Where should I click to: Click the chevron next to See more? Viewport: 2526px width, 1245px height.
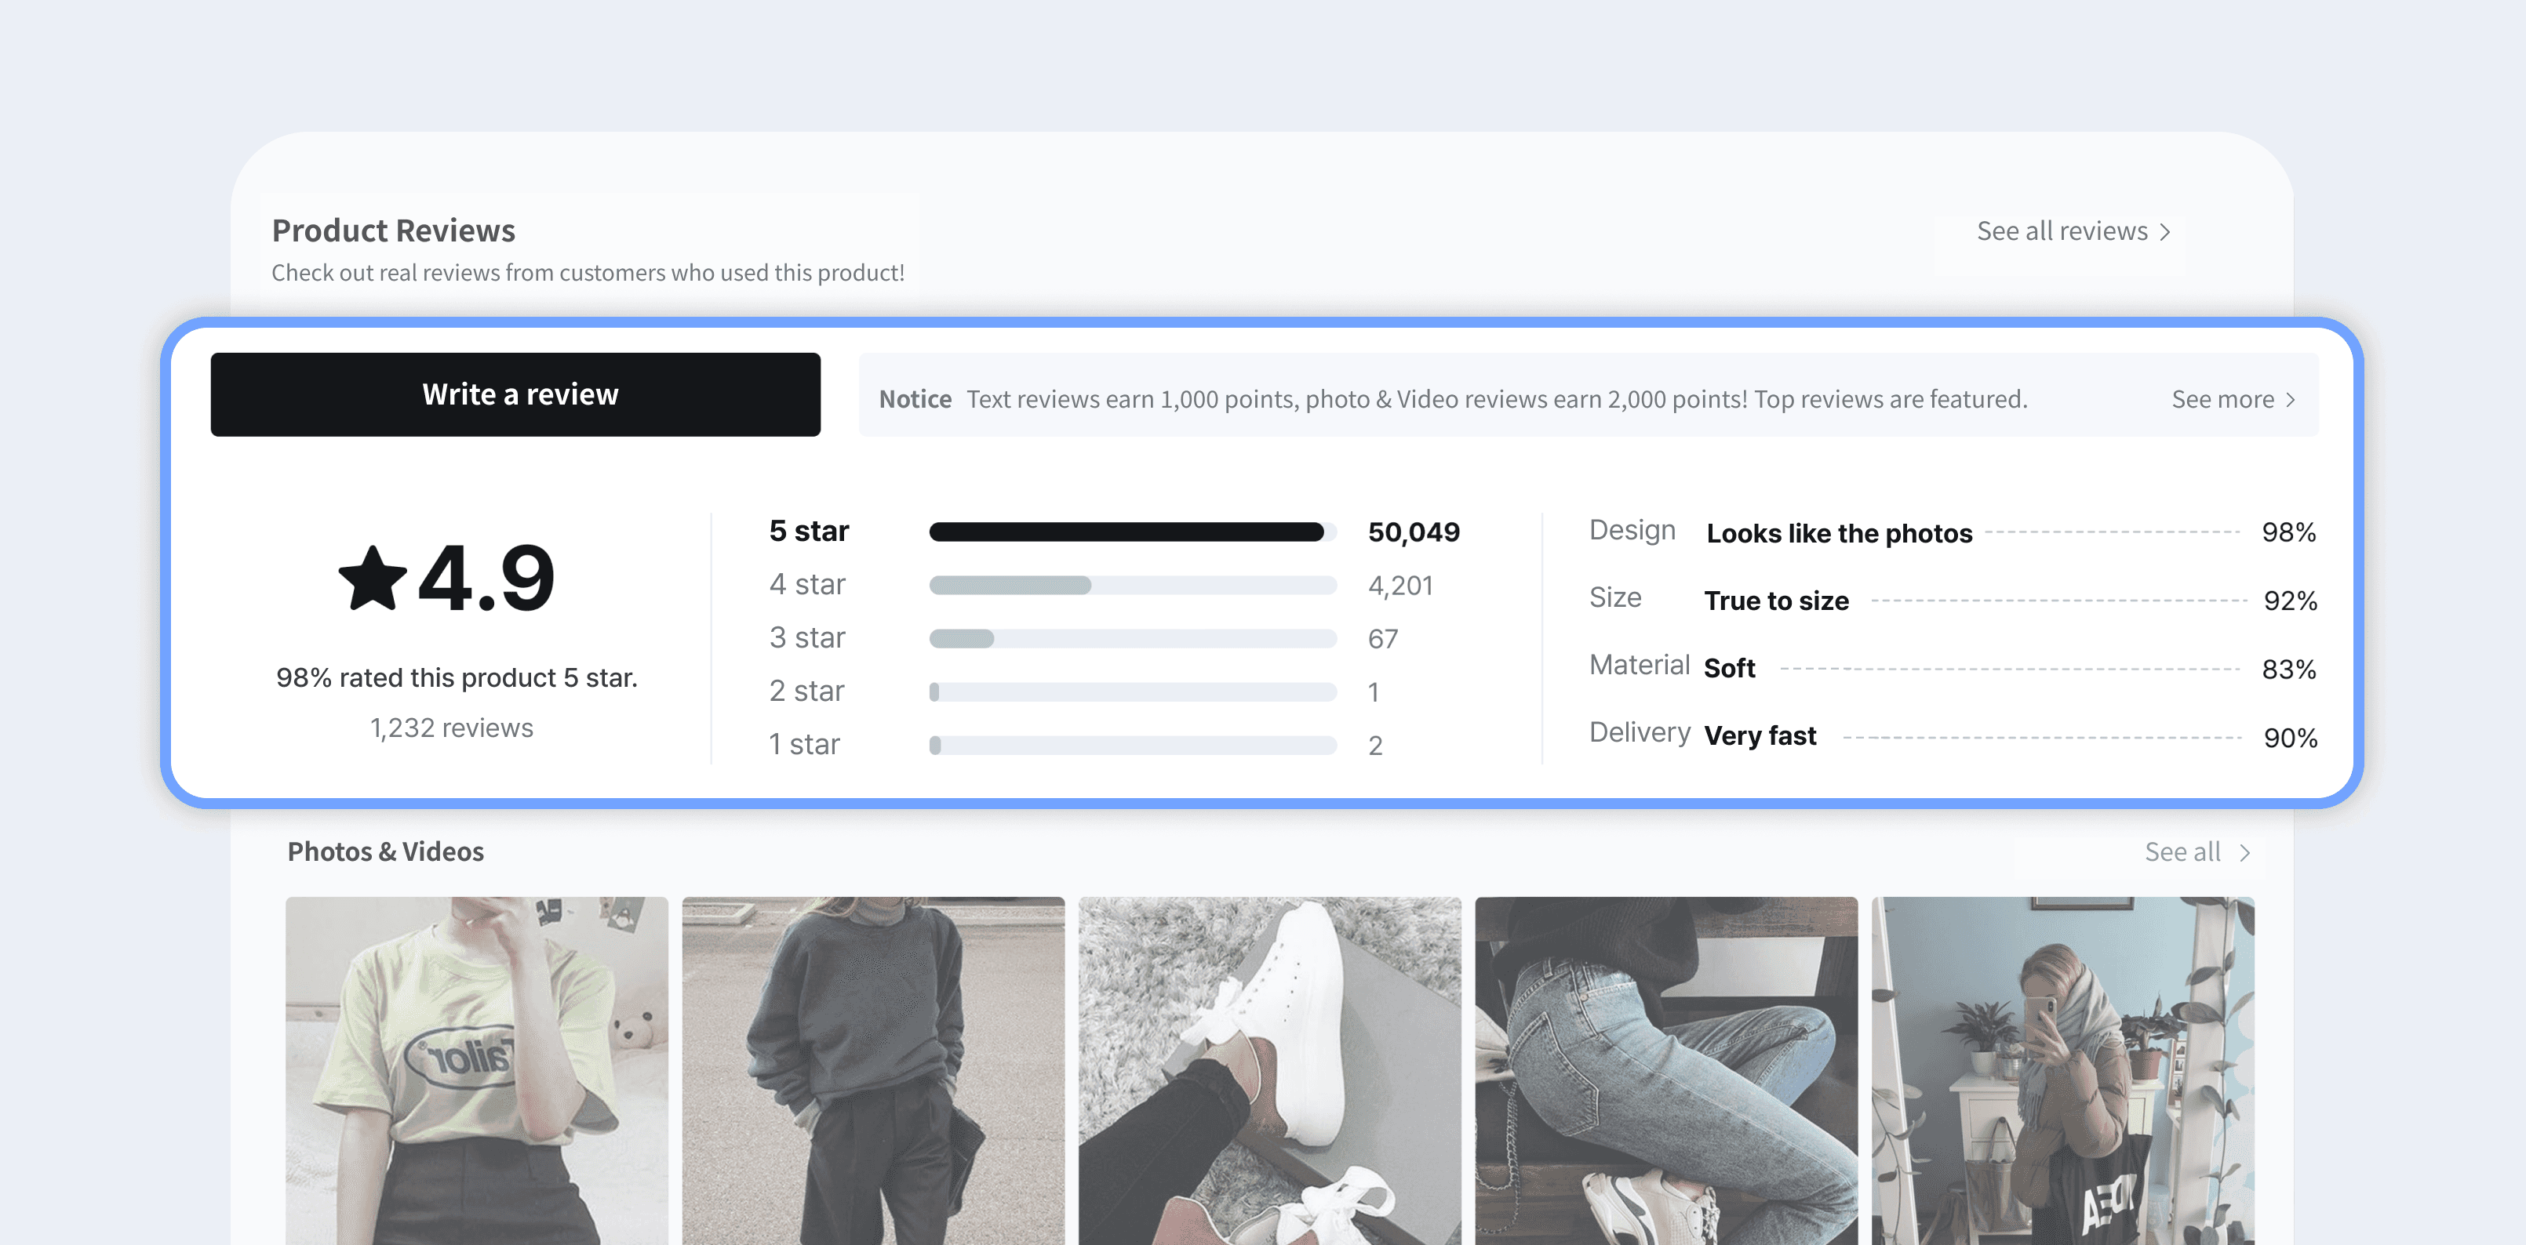[x=2290, y=400]
